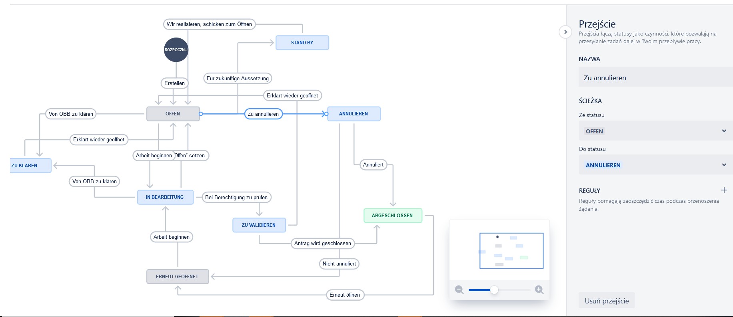Click the workflow minimap preview
The height and width of the screenshot is (317, 733).
tap(511, 251)
